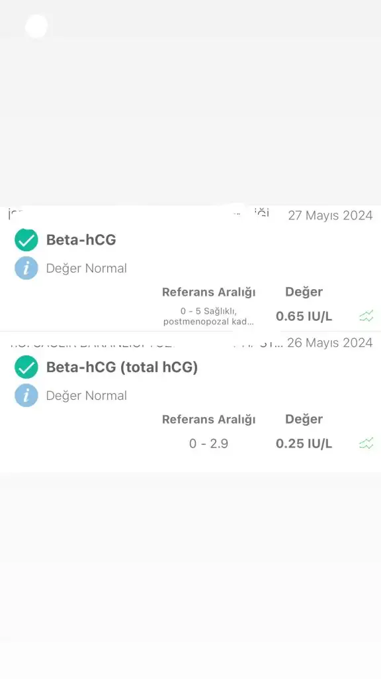Click info icon under Beta-hCG (total hCG)
Image resolution: width=381 pixels, height=679 pixels.
click(x=26, y=395)
